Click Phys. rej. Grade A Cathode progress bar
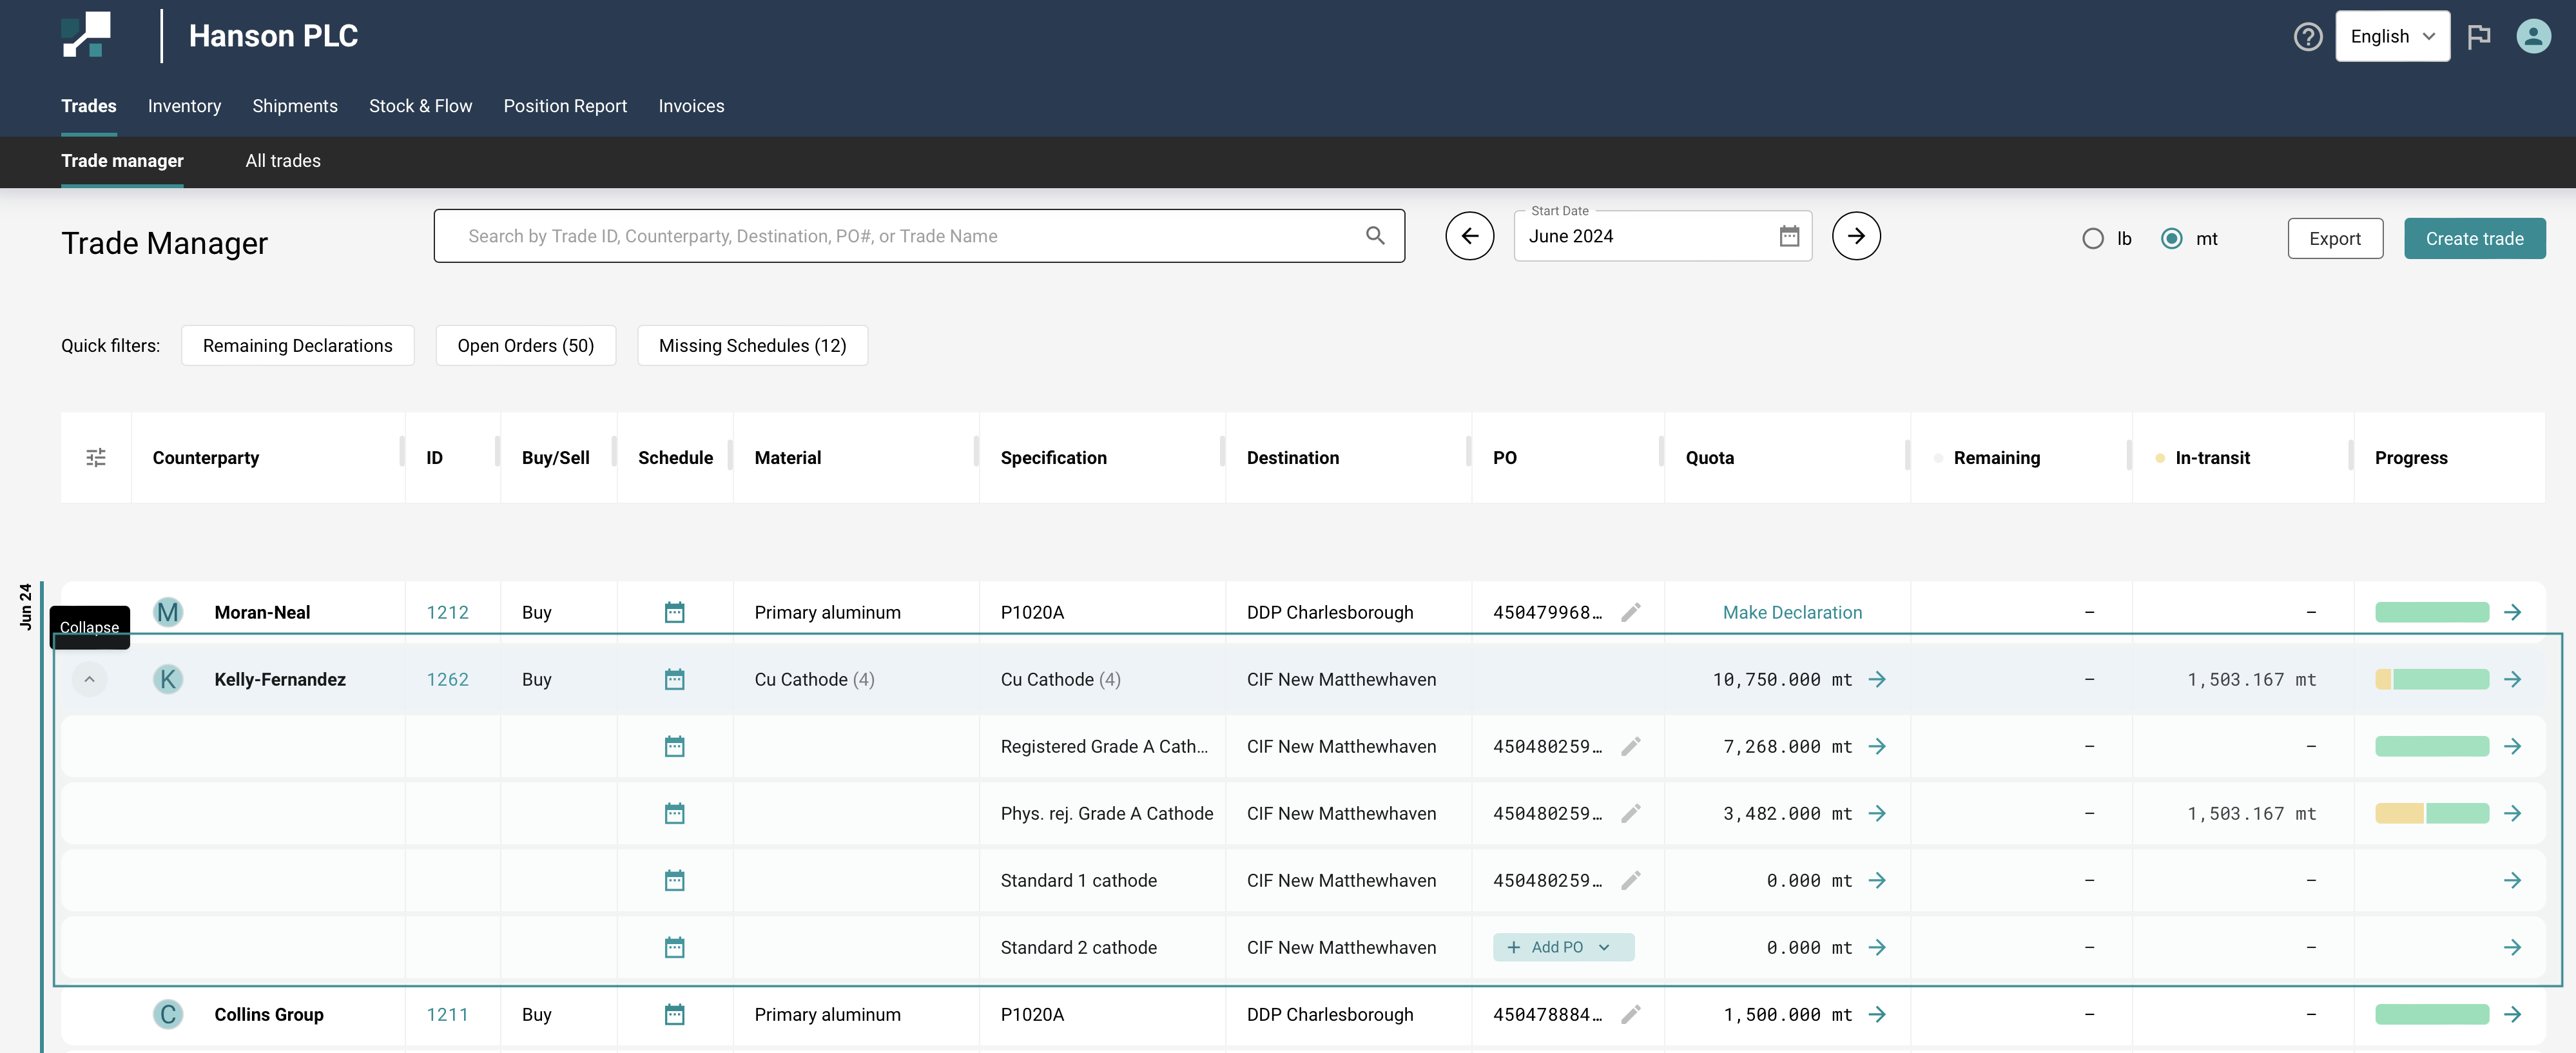 coord(2431,813)
